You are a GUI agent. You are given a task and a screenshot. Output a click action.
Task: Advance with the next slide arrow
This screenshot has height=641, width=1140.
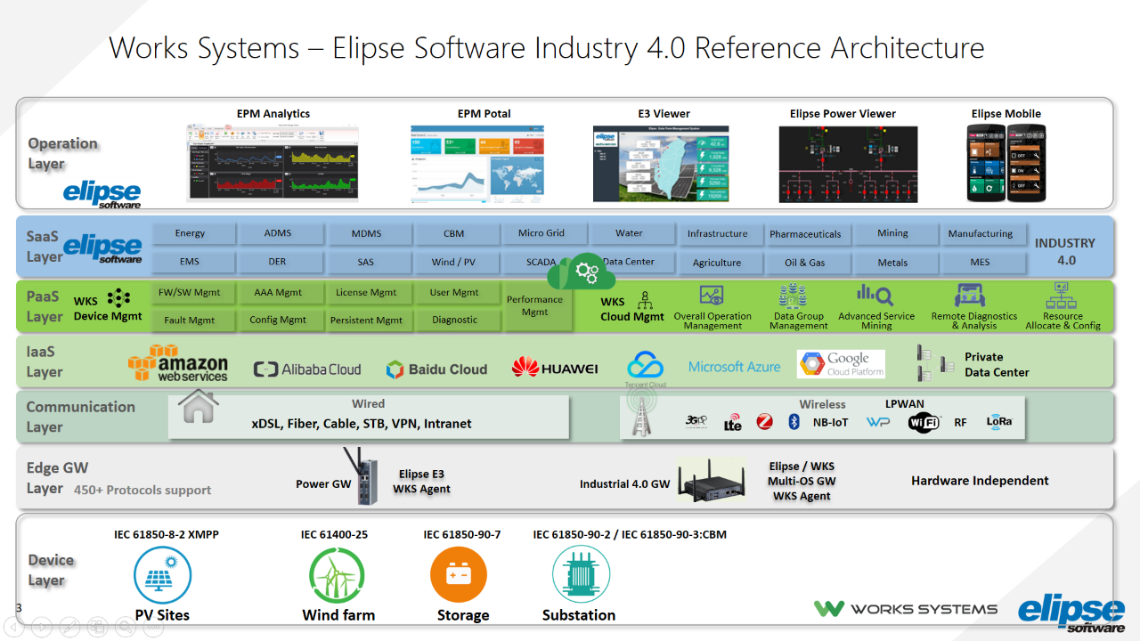coord(42,627)
